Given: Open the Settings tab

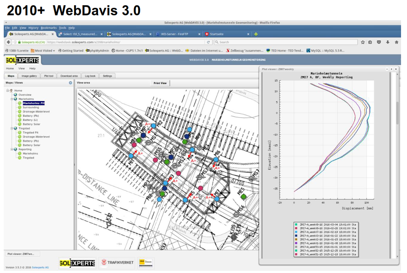Looking at the screenshot, I should [x=107, y=76].
